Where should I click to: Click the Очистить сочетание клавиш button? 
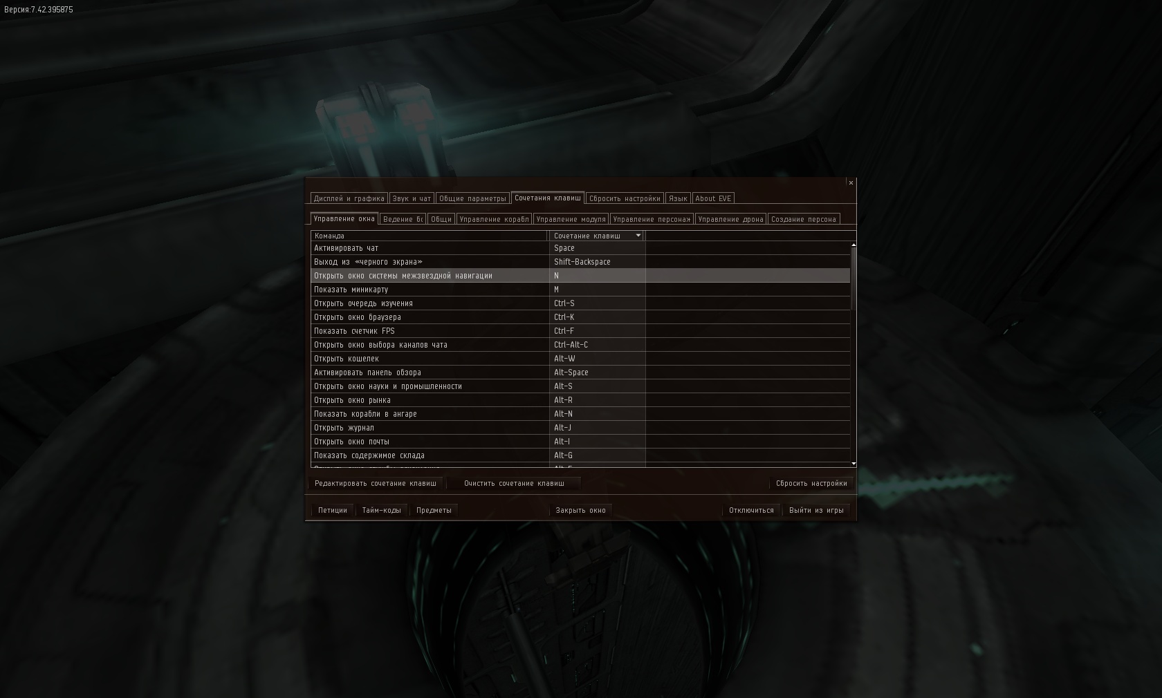514,483
